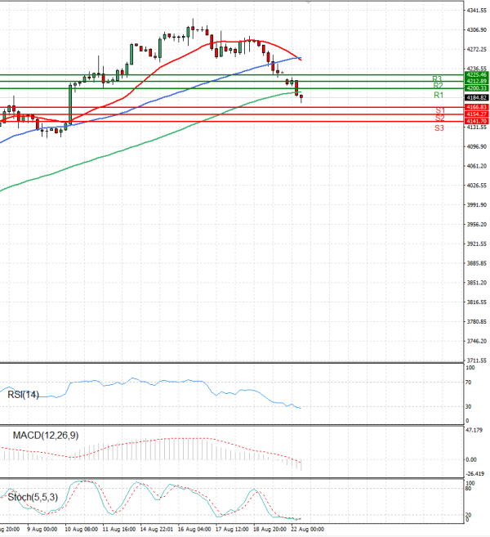490x537 pixels.
Task: Click the R1 resistance label
Action: pos(439,95)
